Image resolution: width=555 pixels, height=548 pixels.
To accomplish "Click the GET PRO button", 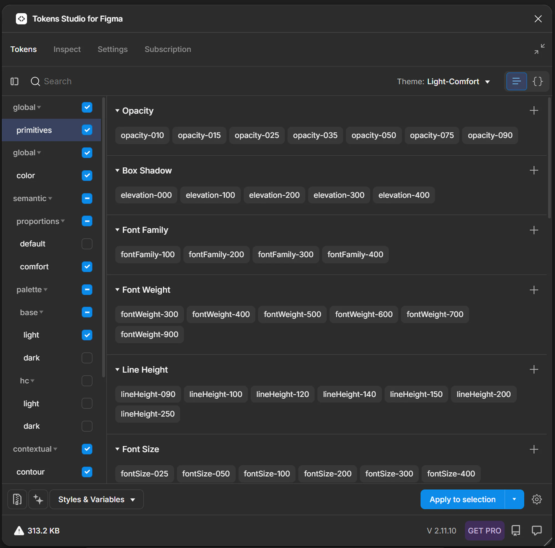I will [484, 530].
